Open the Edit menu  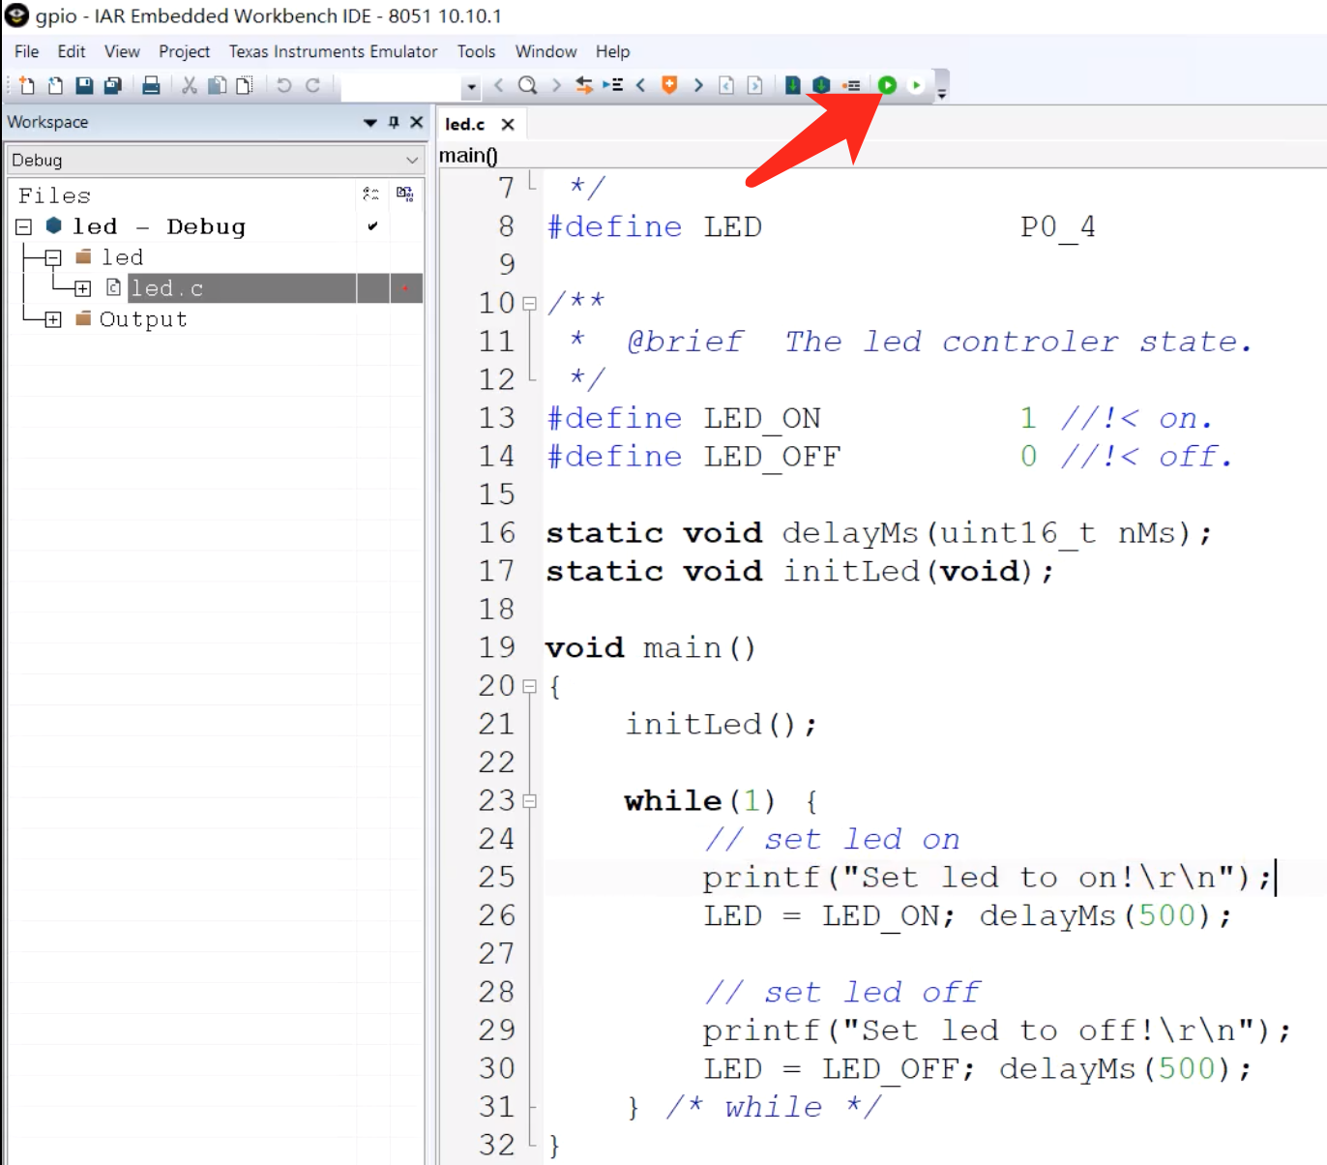(72, 51)
